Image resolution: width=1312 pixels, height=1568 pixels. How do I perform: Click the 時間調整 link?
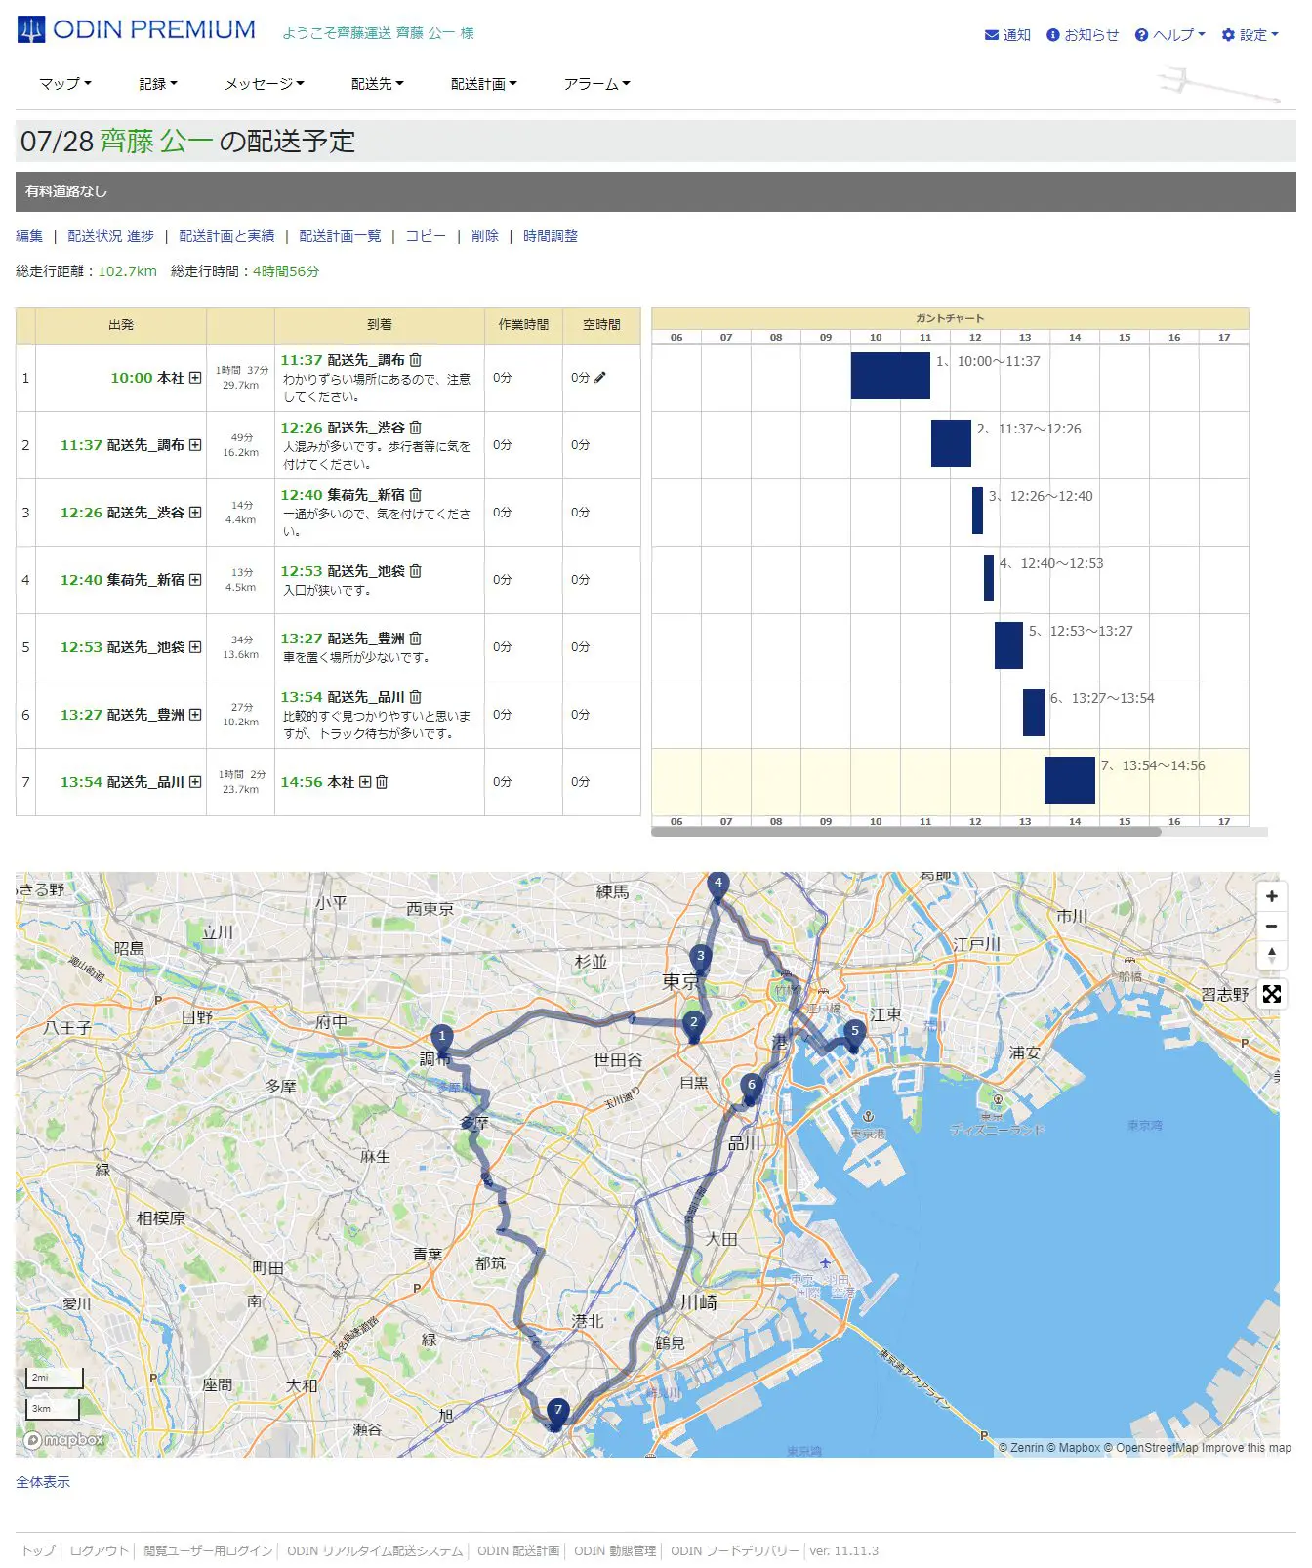pyautogui.click(x=550, y=236)
